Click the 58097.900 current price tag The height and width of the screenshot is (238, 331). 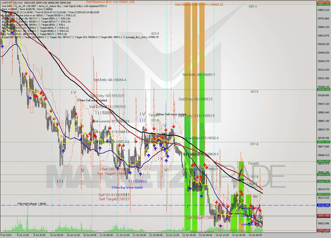(324, 215)
